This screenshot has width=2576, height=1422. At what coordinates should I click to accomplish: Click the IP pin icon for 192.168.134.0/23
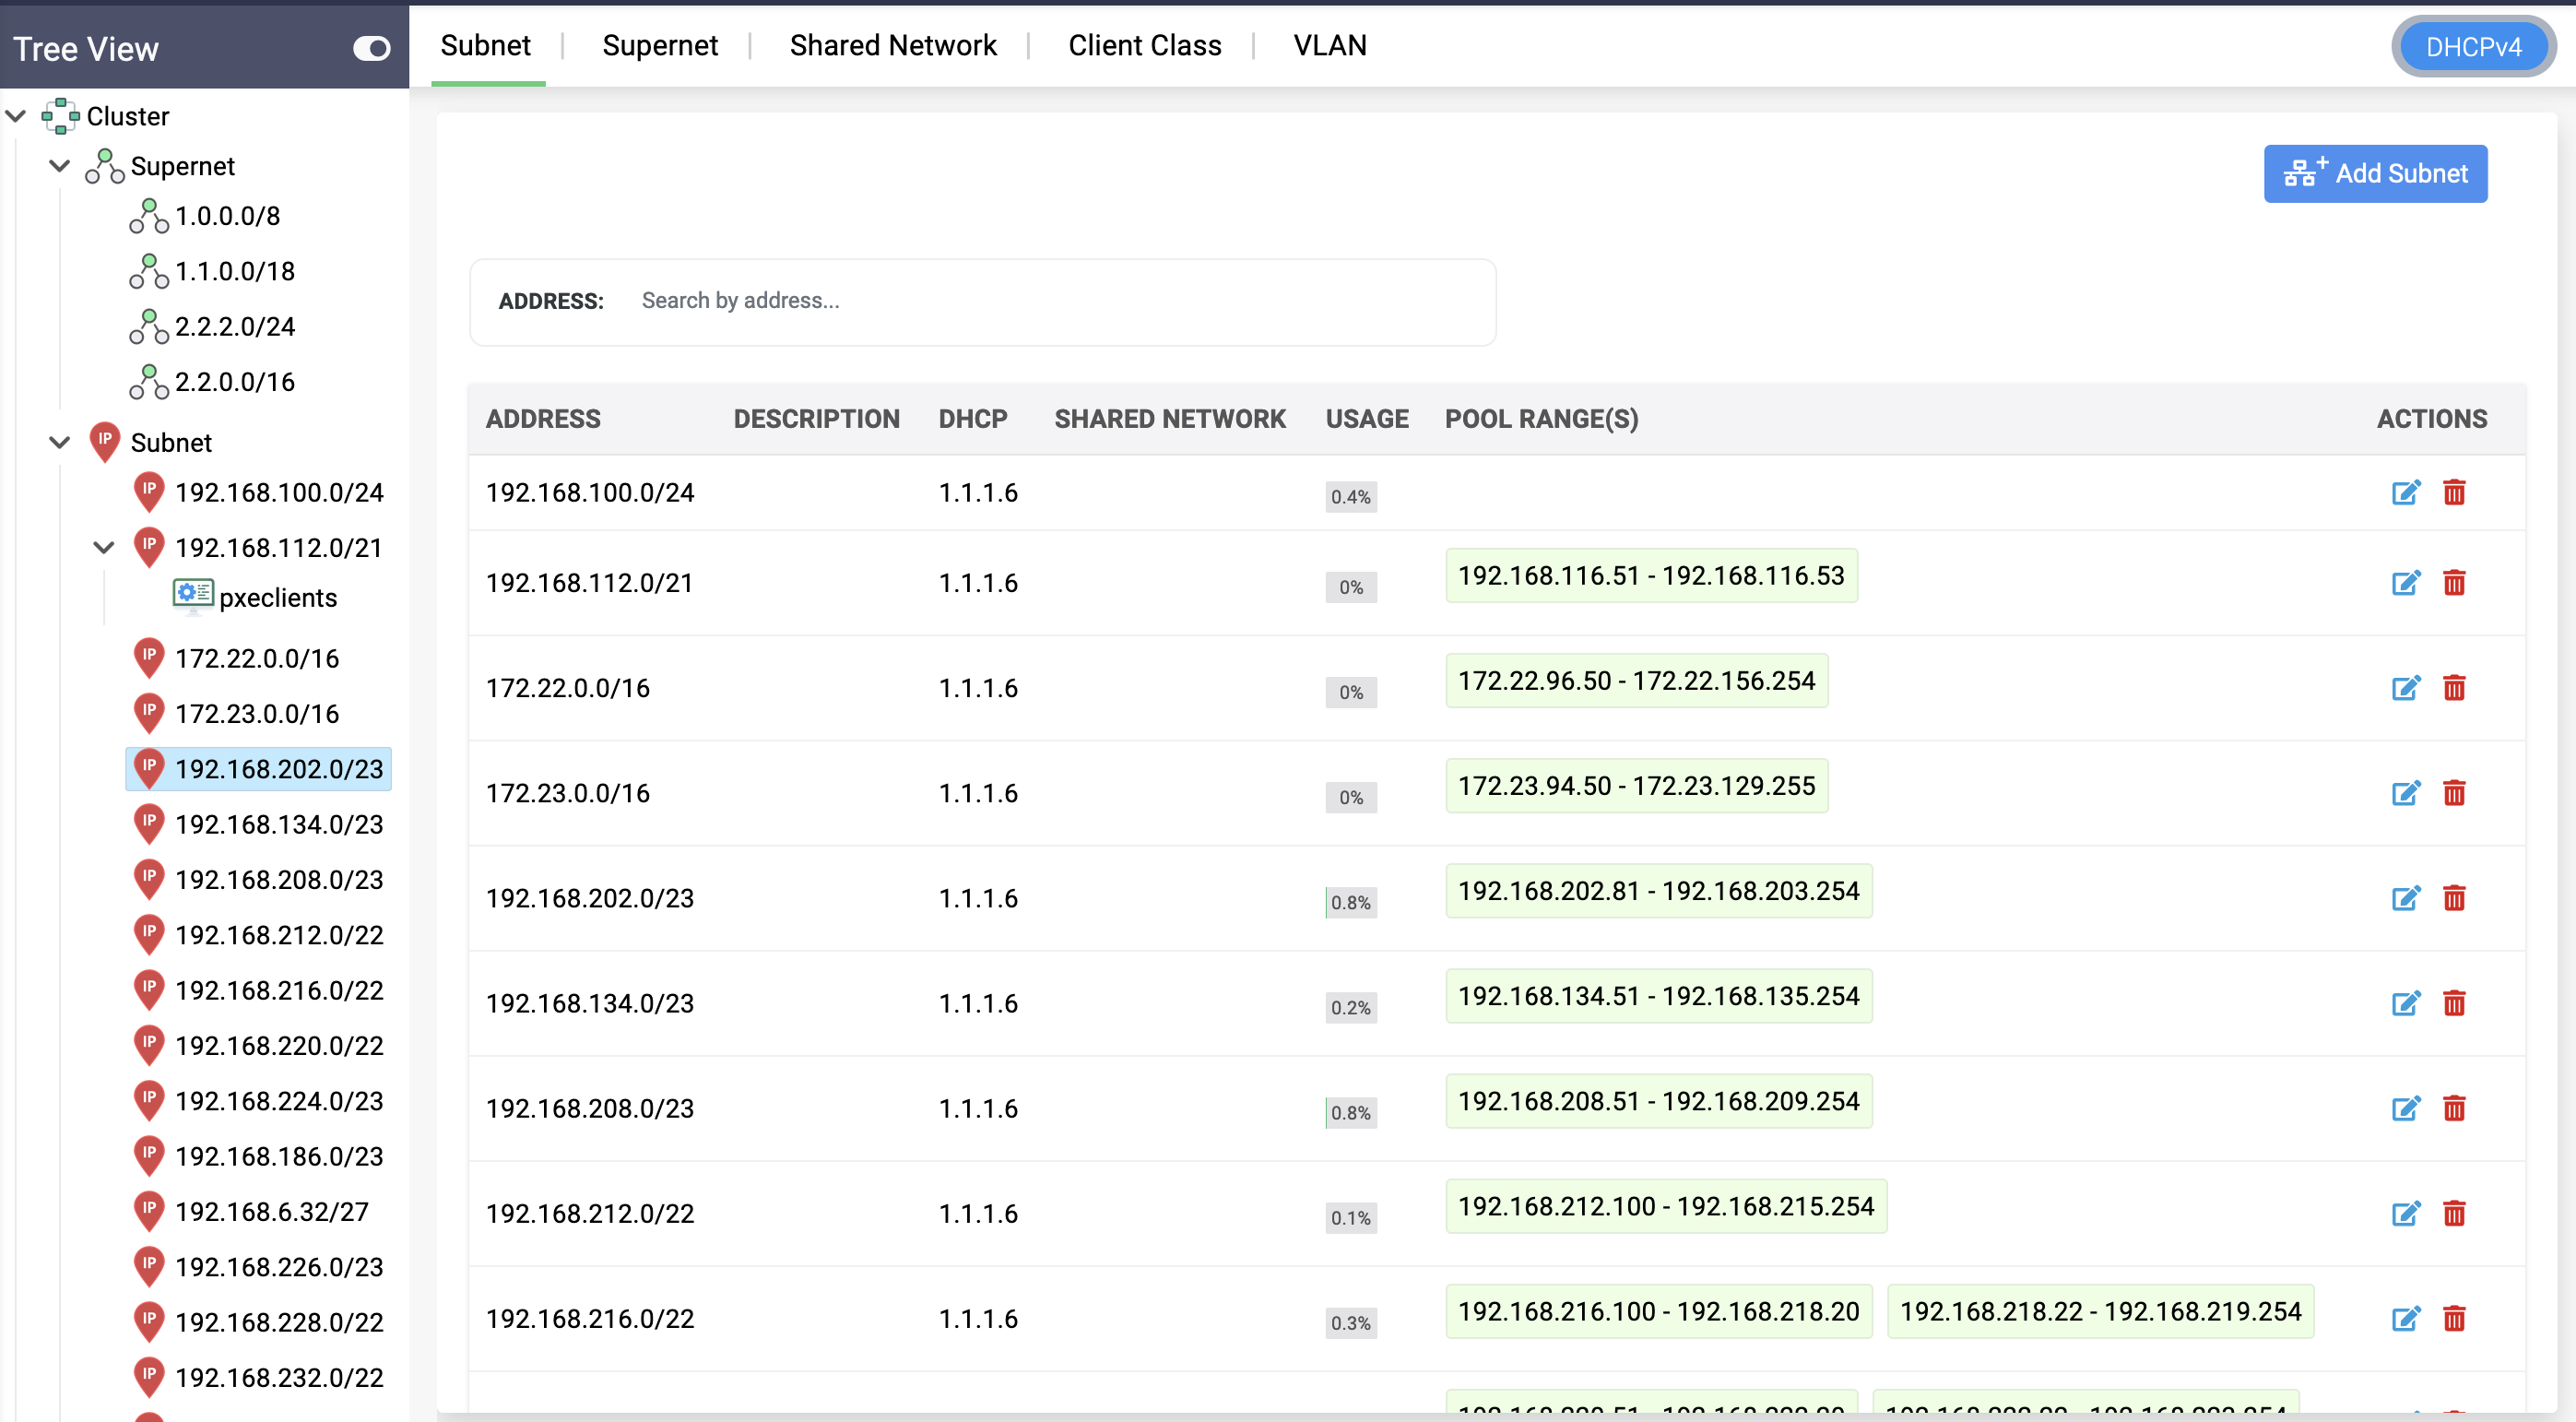148,823
